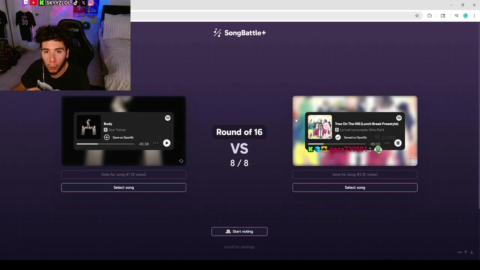Vote for song #2
This screenshot has width=480, height=270.
coord(355,174)
